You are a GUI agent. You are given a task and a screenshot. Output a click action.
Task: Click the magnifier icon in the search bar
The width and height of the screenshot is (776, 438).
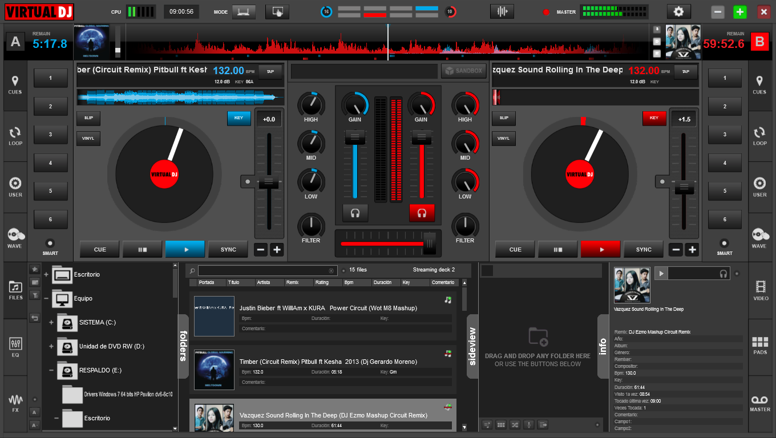click(x=193, y=271)
